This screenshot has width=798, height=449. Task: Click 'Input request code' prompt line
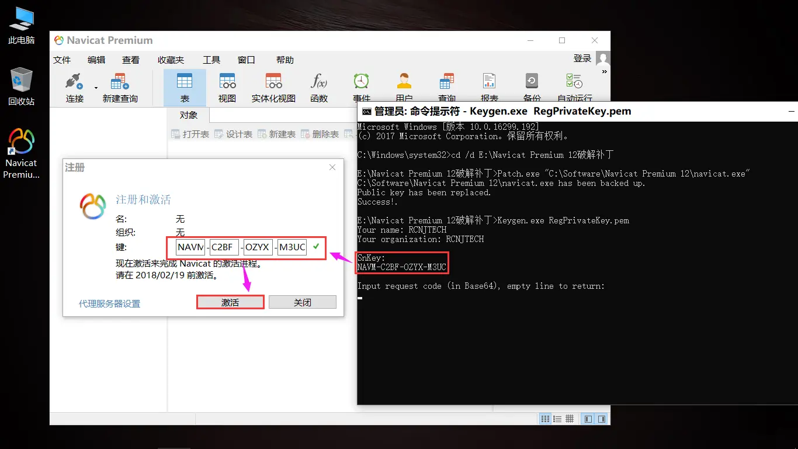[481, 286]
